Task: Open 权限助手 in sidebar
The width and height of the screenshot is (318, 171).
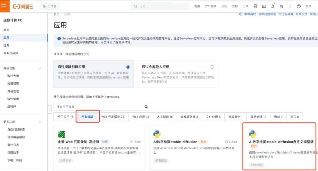Action: [x=13, y=153]
